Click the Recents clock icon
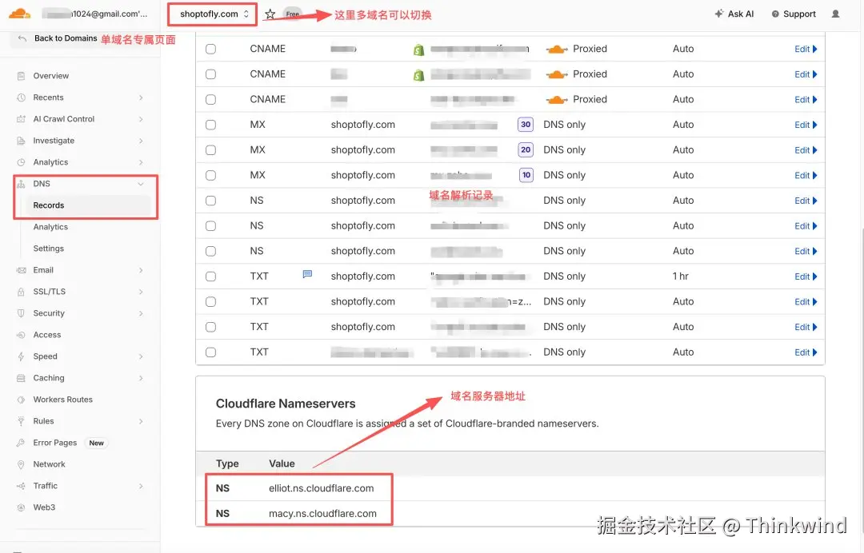Image resolution: width=864 pixels, height=553 pixels. tap(21, 97)
